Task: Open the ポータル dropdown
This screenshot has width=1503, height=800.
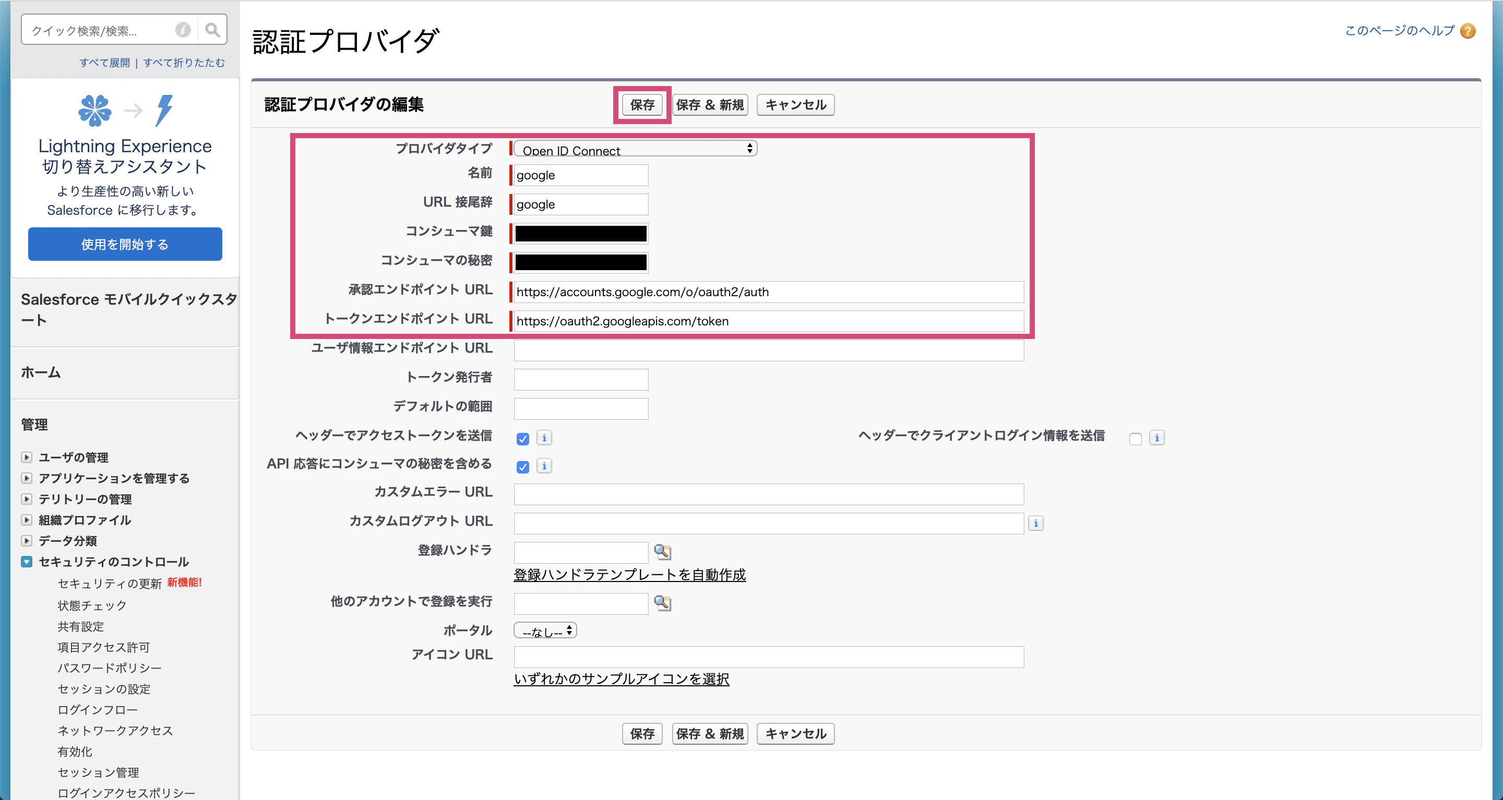Action: pyautogui.click(x=545, y=631)
